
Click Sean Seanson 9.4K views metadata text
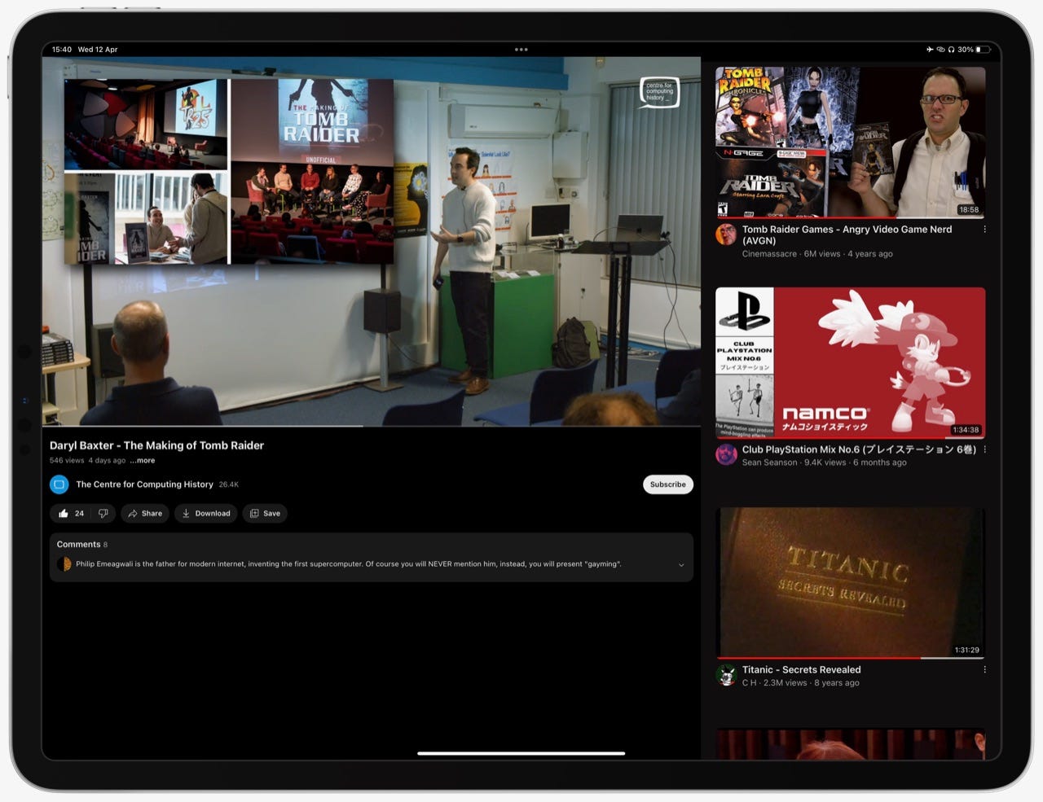(x=824, y=462)
